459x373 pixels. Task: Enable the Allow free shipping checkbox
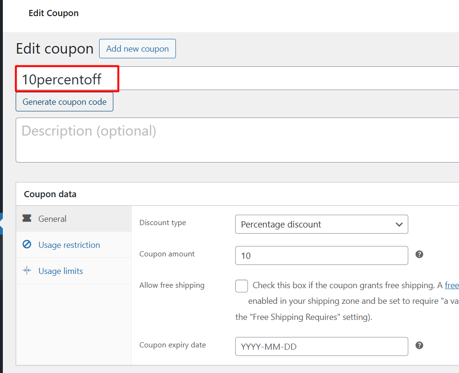[241, 286]
